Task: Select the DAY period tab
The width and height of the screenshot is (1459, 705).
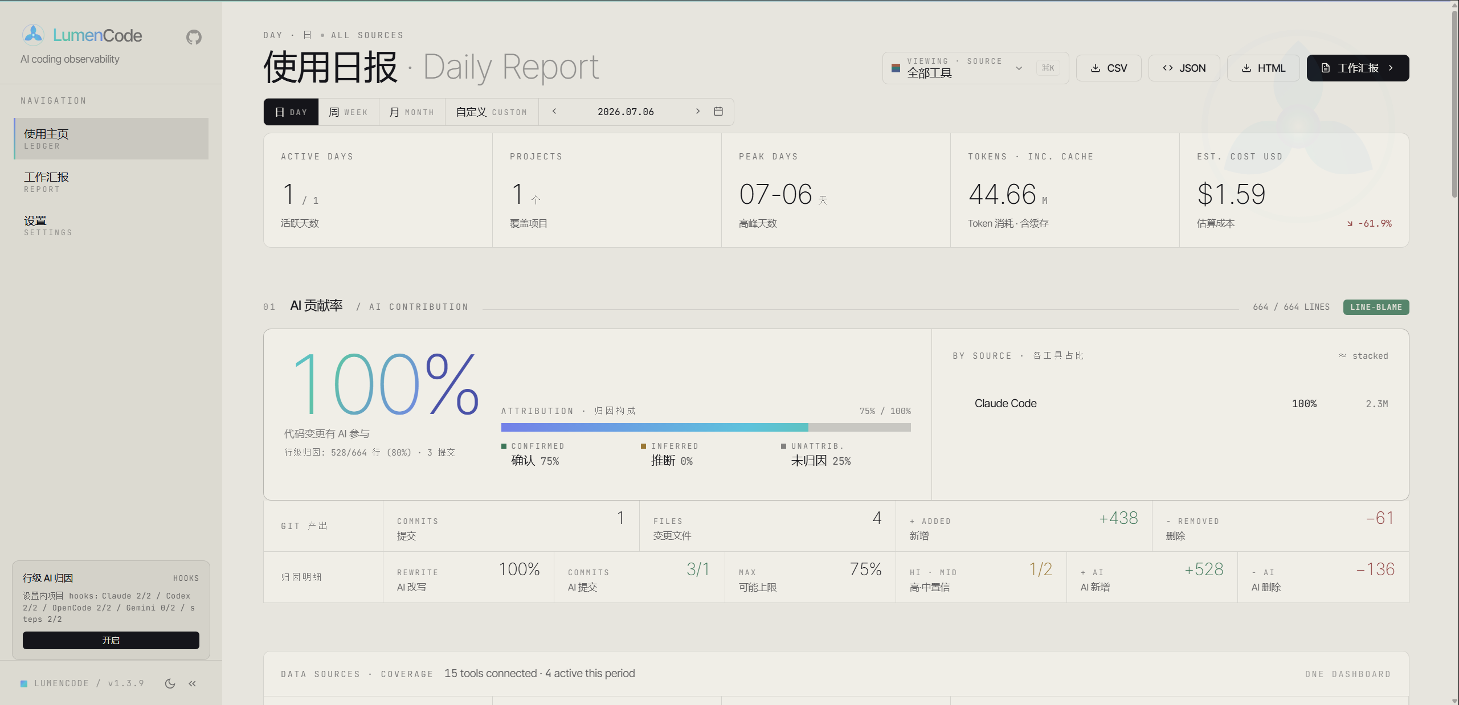Action: pyautogui.click(x=291, y=112)
